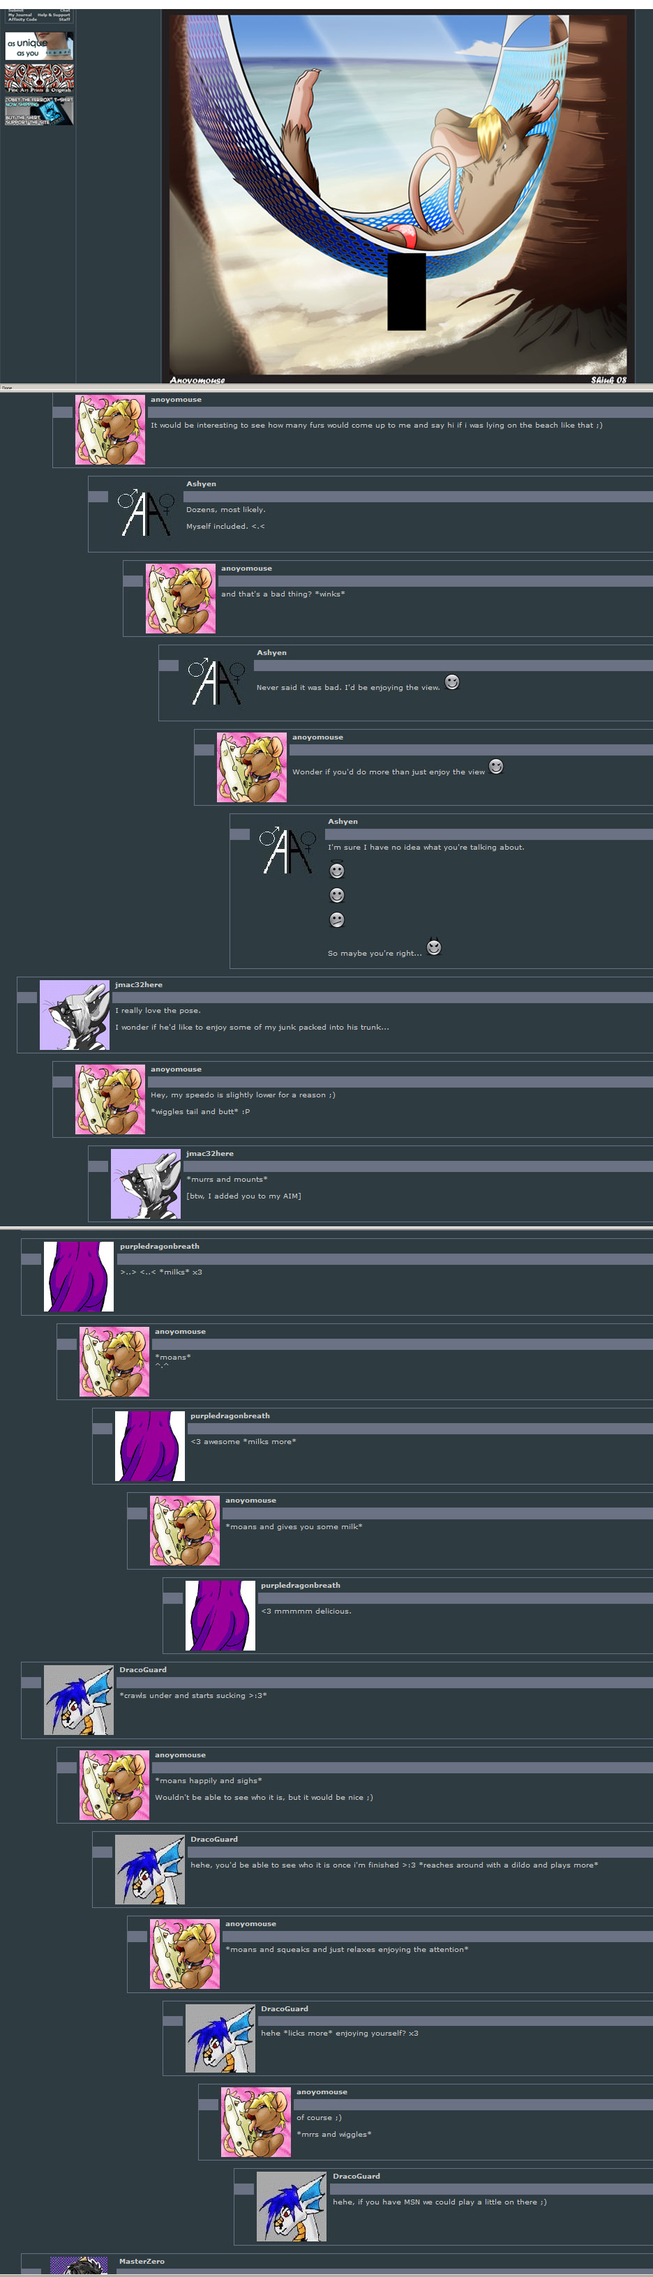Open the 'Fine Art Prints & Originals' banner
The image size is (653, 2277).
(x=39, y=78)
